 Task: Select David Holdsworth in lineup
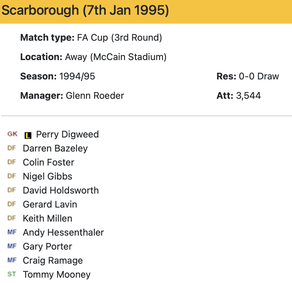pyautogui.click(x=61, y=191)
